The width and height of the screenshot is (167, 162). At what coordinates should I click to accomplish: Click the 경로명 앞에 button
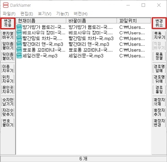159,69
